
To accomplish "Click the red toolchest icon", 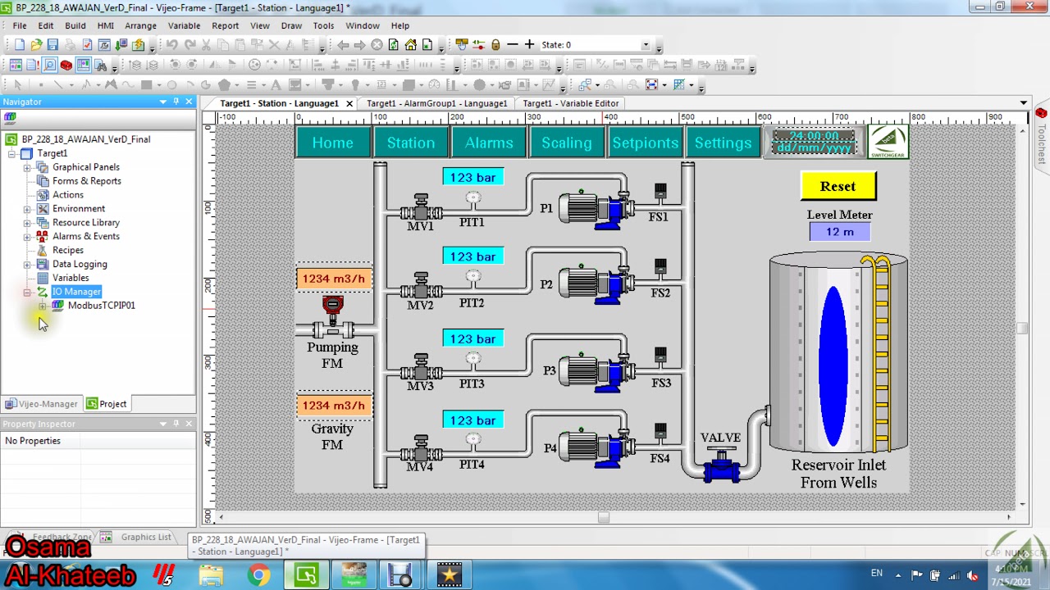I will tap(66, 65).
